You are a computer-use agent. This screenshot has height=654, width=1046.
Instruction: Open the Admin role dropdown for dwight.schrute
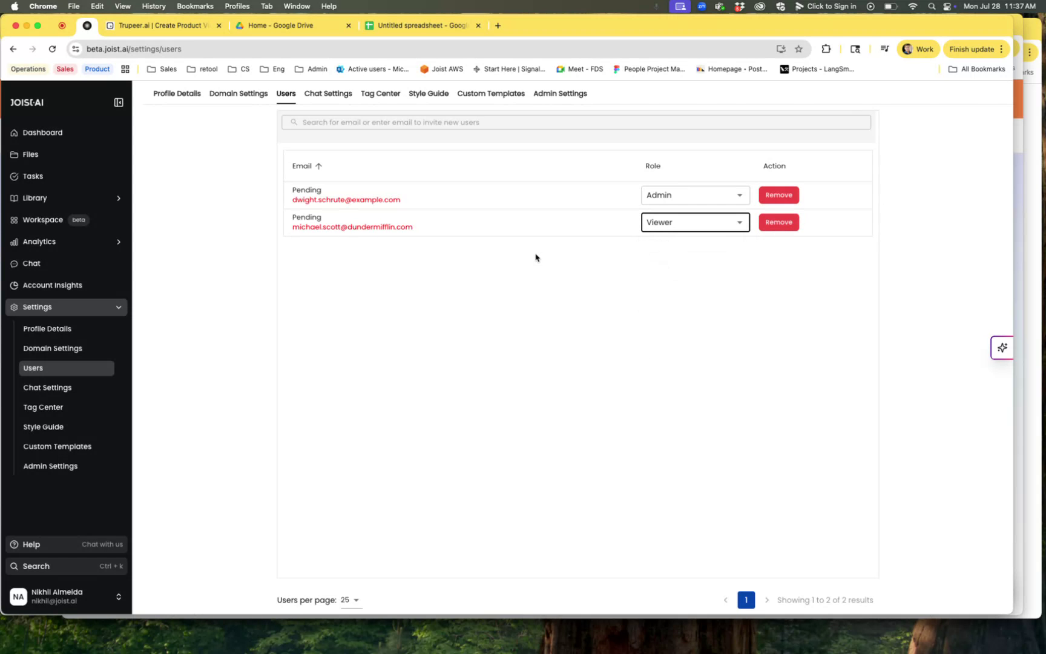694,194
